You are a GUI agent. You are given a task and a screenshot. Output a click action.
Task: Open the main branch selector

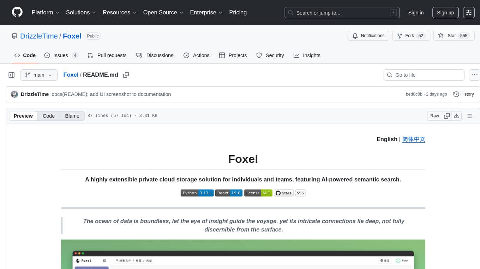(x=39, y=75)
